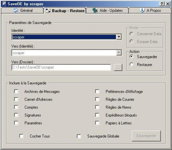
Task: Click the SaveOE title bar application icon
Action: pyautogui.click(x=4, y=4)
